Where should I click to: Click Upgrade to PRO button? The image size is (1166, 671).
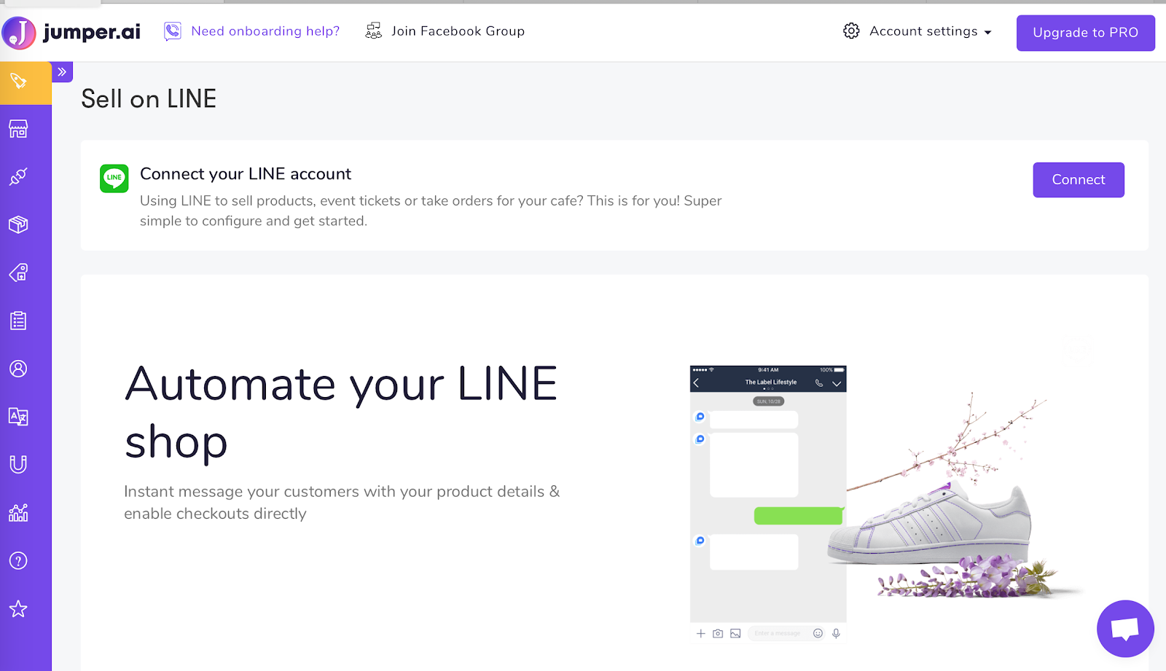(x=1085, y=33)
